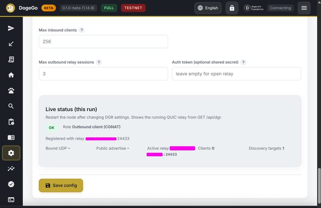Open the transactions receipt icon in sidebar

(x=11, y=59)
